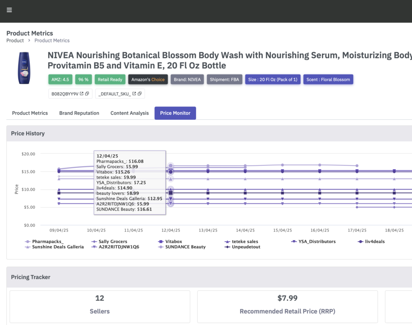Click the 09/04/25 x-axis date label
The width and height of the screenshot is (412, 325).
pyautogui.click(x=59, y=230)
